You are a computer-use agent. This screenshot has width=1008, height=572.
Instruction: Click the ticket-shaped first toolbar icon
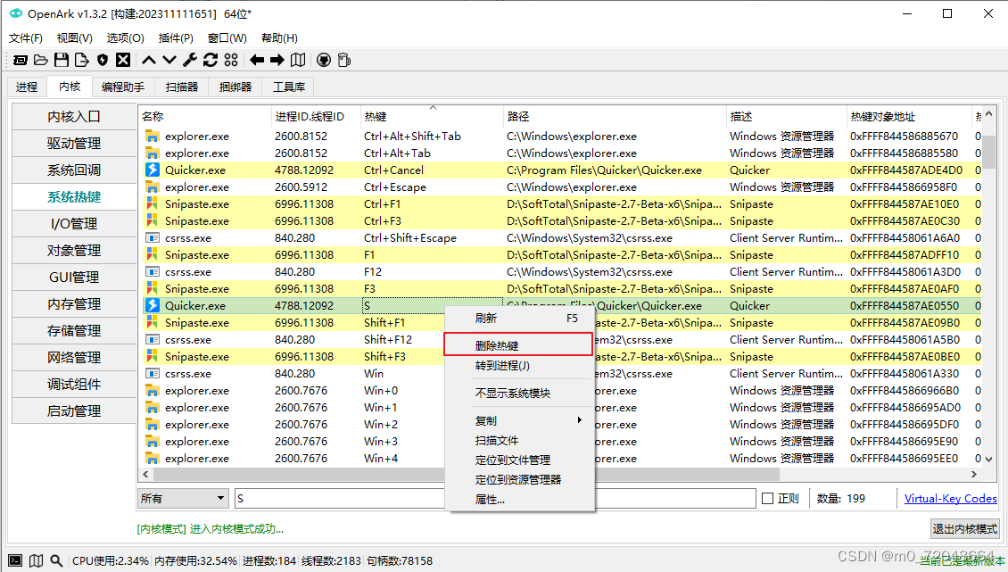click(x=21, y=60)
